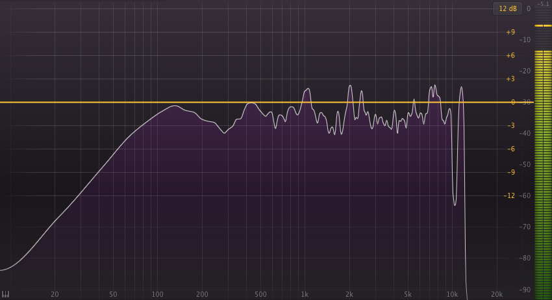Click the gray -50 analyzer scale label

[x=525, y=164]
